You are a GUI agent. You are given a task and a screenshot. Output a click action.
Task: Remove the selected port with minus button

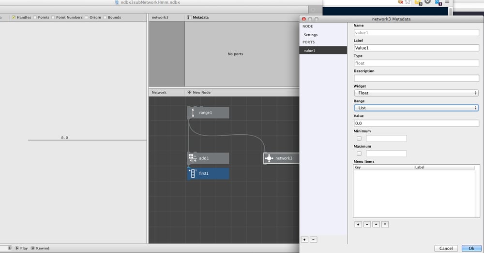coord(313,239)
